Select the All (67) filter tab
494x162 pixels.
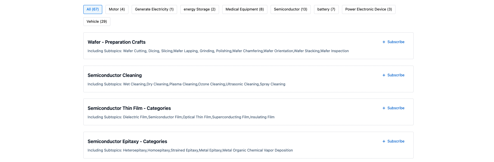point(93,9)
